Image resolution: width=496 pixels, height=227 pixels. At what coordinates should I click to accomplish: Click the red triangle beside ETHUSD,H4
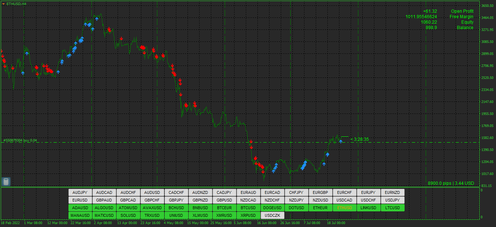[3, 4]
